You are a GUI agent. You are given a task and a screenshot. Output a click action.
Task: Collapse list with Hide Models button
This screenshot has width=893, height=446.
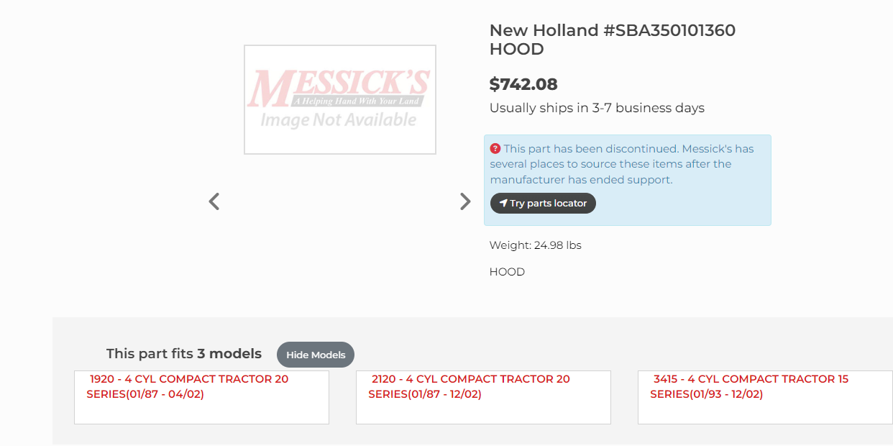pyautogui.click(x=316, y=355)
